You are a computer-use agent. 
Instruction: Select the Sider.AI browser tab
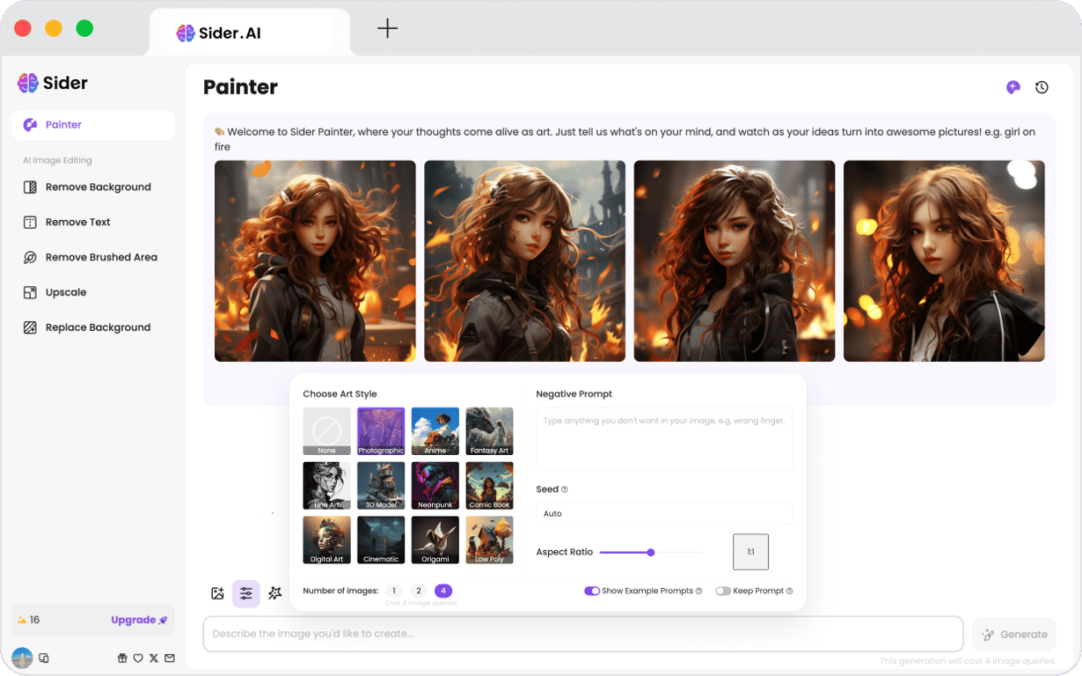(250, 33)
